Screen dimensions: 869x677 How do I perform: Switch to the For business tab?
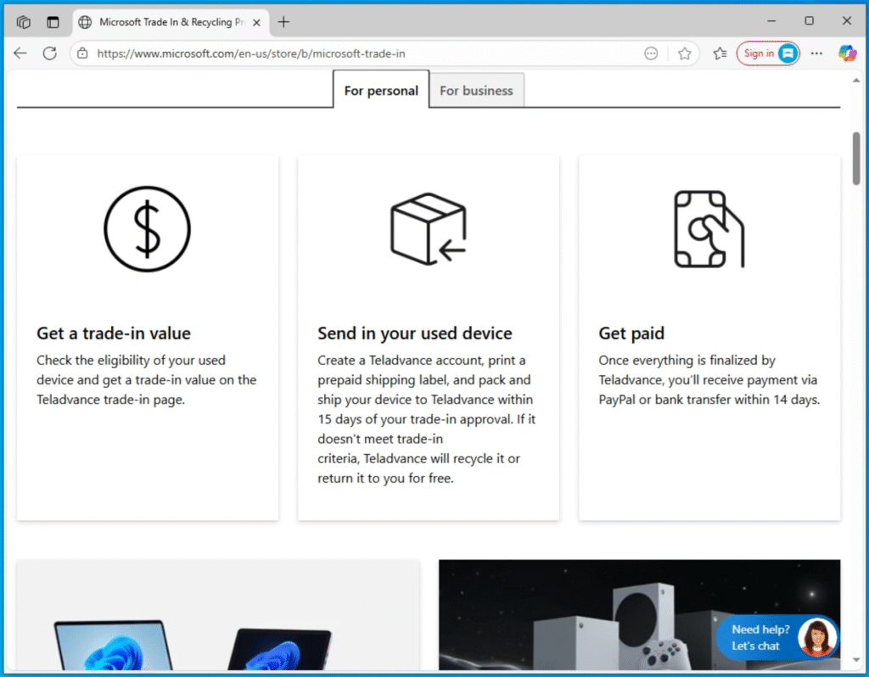[477, 90]
